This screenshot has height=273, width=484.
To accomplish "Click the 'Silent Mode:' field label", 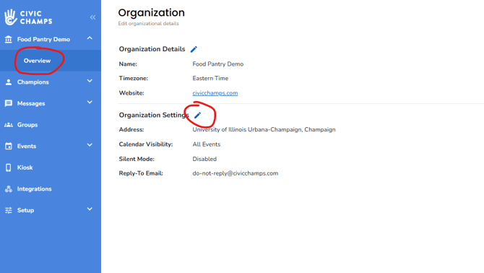I will click(137, 159).
